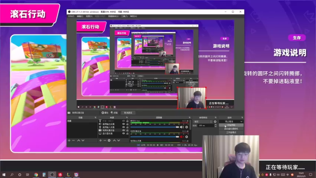Image resolution: width=316 pixels, height=178 pixels.
Task: Click the 开始录制 start recording button
Action: point(231,125)
